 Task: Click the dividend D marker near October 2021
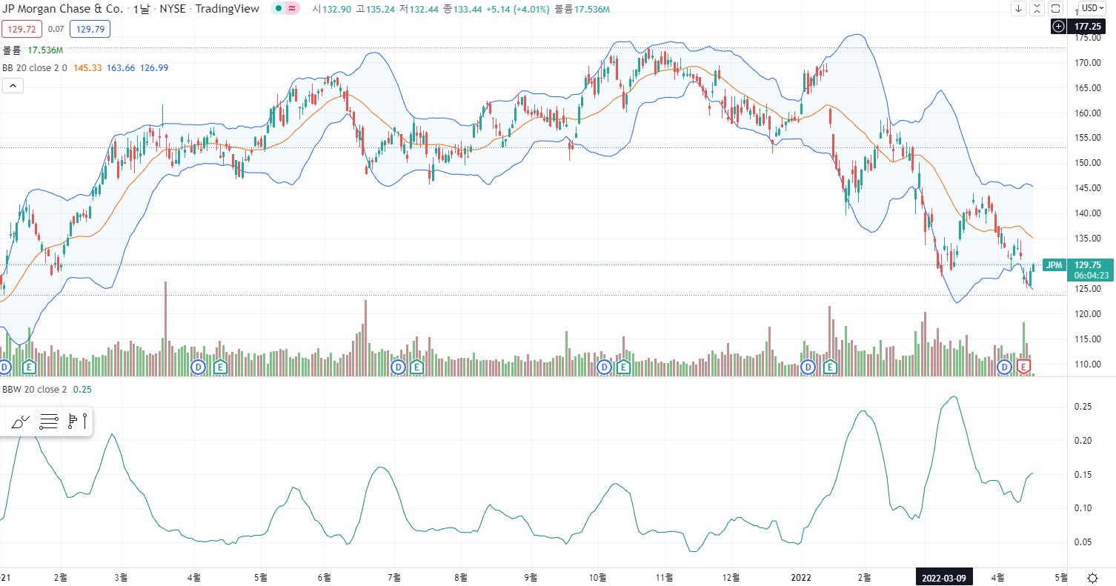coord(604,367)
